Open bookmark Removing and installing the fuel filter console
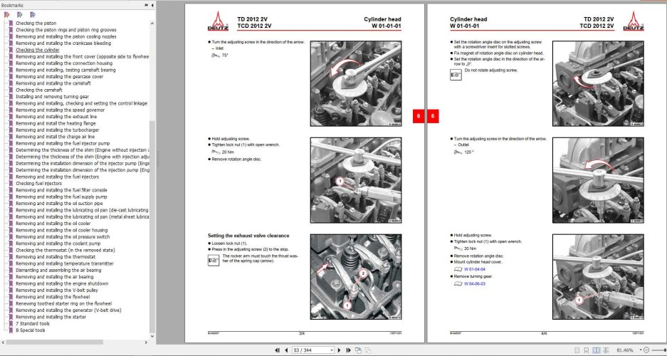The height and width of the screenshot is (356, 667). (61, 190)
